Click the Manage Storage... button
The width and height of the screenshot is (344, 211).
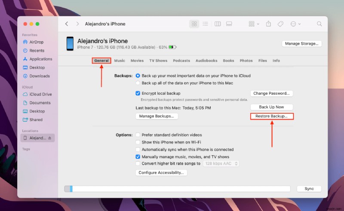[302, 44]
